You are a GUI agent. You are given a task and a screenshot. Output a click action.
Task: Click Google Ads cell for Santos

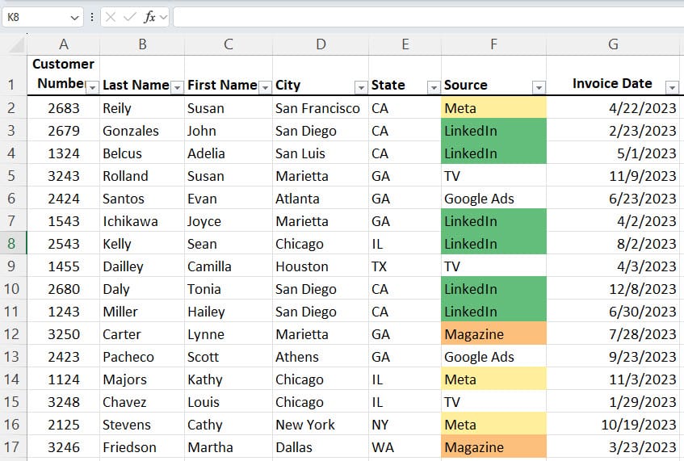pos(493,199)
